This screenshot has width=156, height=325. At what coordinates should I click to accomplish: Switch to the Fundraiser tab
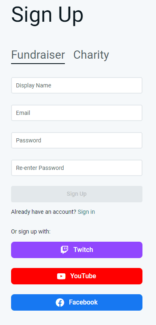tap(38, 55)
